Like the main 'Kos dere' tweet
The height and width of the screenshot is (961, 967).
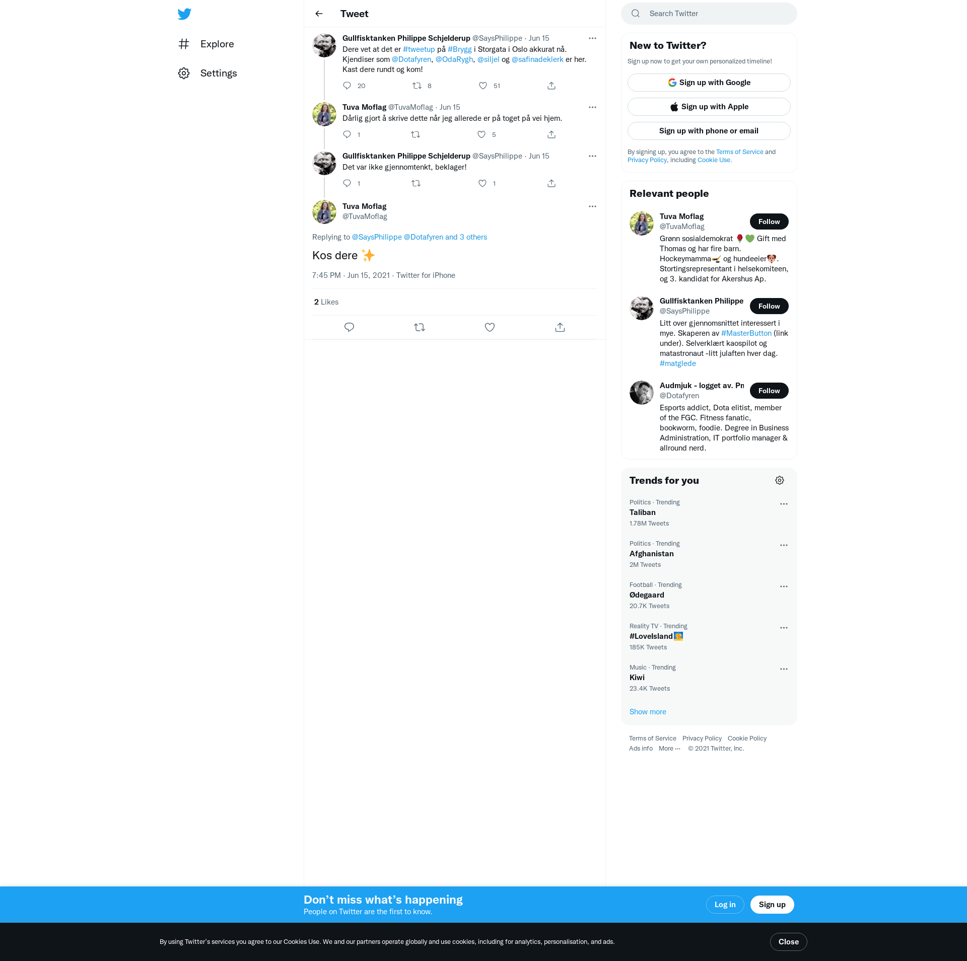click(x=490, y=327)
